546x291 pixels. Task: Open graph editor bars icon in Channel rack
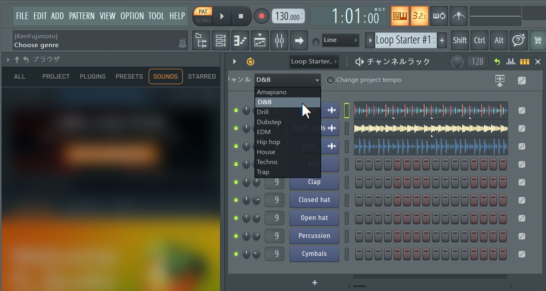[510, 61]
